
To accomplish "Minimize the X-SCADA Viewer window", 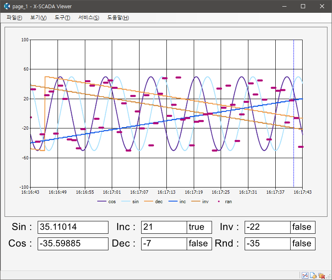I will coord(284,6).
